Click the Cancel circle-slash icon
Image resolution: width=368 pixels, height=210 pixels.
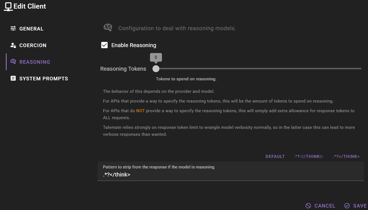308,206
